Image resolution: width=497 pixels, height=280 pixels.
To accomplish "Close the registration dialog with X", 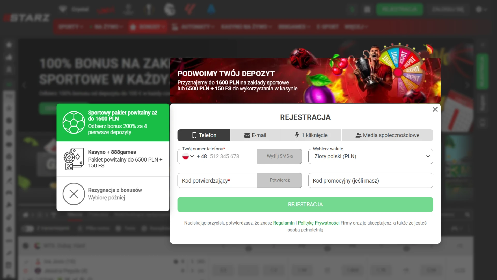I will [x=435, y=109].
